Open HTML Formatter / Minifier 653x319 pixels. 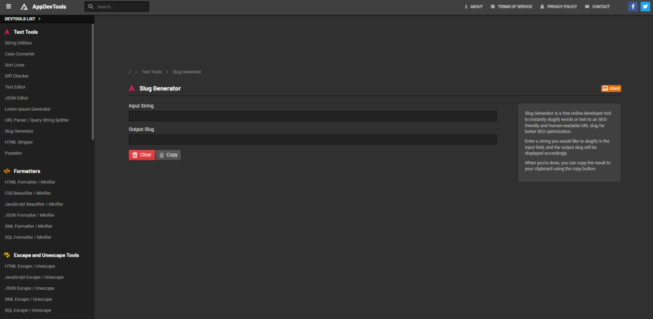pyautogui.click(x=30, y=182)
